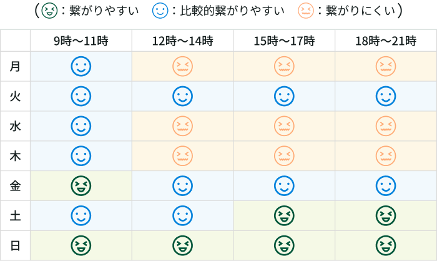Click Sunday 18時～21時 green laughing face
Viewport: 437px width, 261px height.
point(385,245)
